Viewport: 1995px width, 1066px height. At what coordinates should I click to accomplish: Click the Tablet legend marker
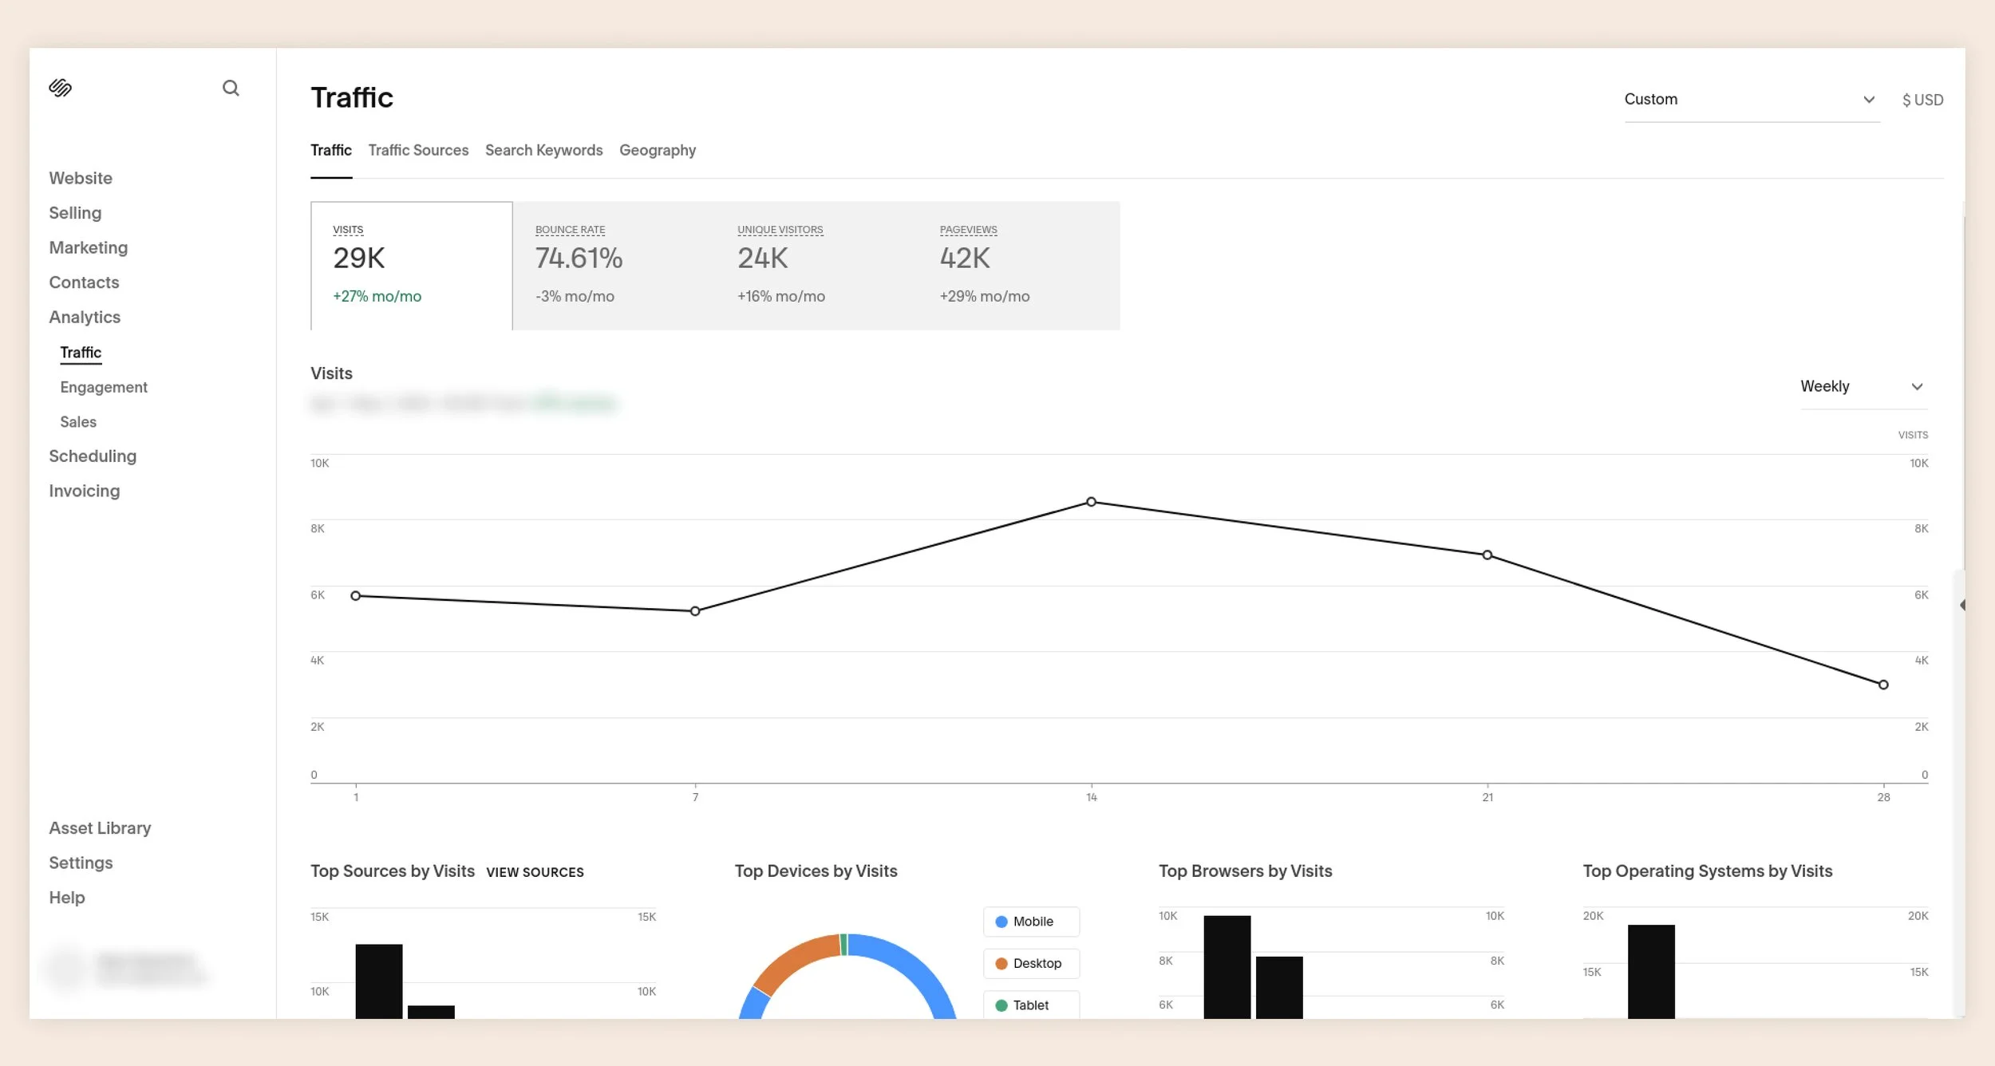point(1001,1005)
